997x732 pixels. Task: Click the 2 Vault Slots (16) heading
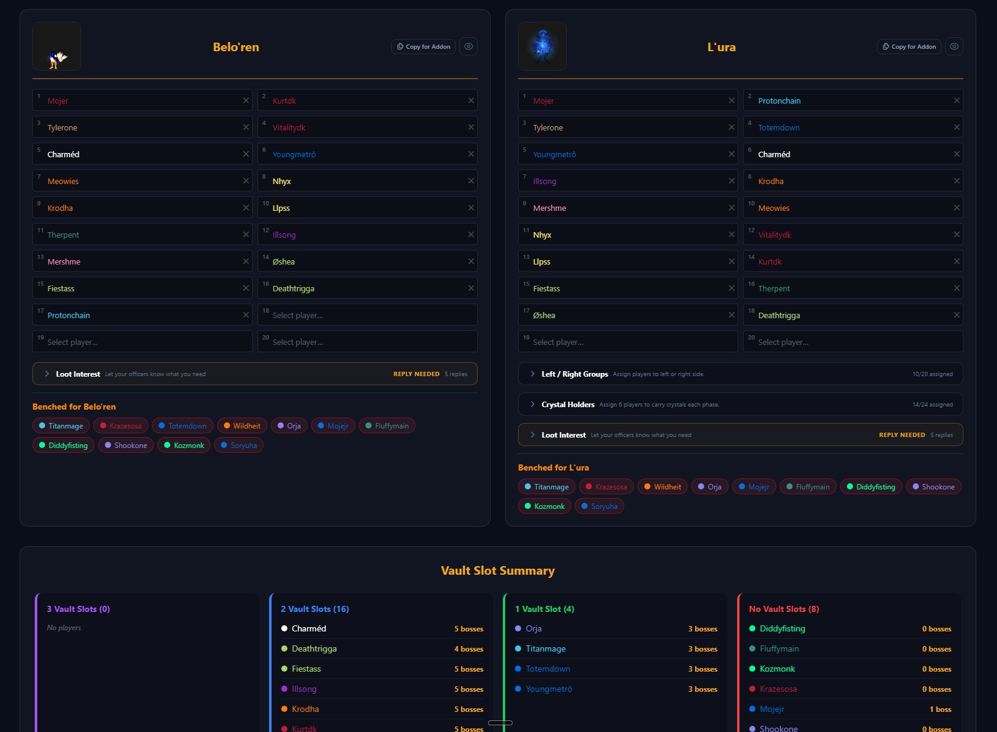pos(315,609)
